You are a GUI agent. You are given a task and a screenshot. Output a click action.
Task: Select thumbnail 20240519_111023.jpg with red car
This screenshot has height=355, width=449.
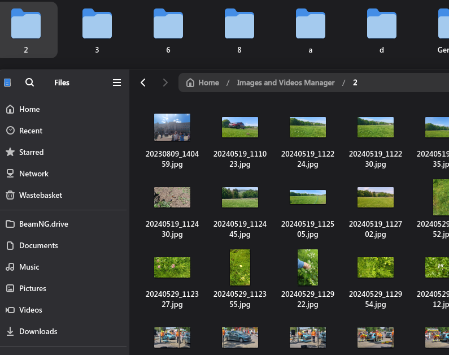pyautogui.click(x=240, y=127)
